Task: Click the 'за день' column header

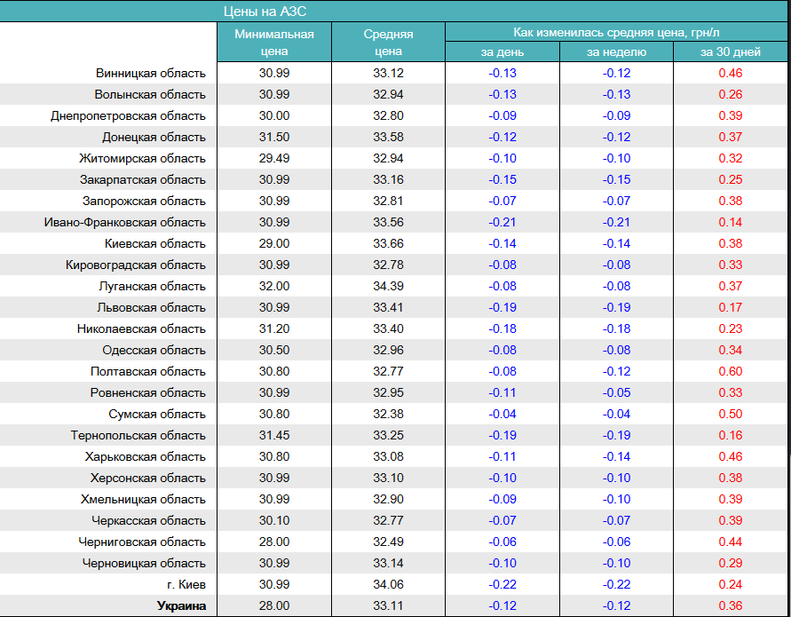Action: click(502, 52)
